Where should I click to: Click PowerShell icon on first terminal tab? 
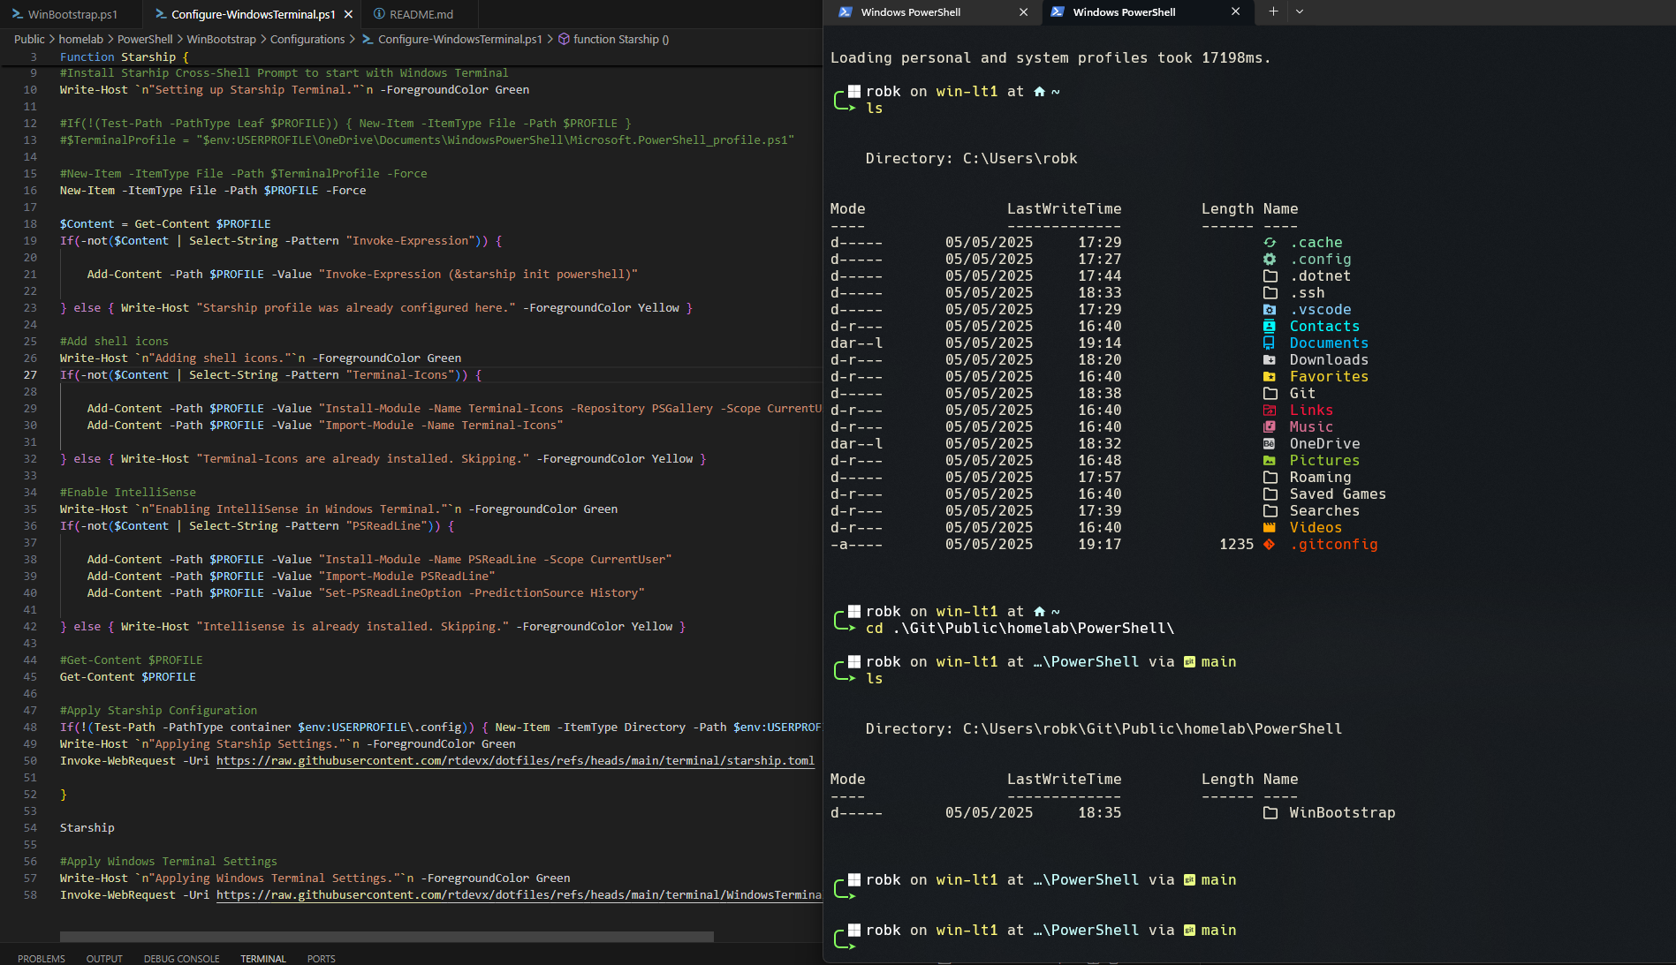[846, 12]
